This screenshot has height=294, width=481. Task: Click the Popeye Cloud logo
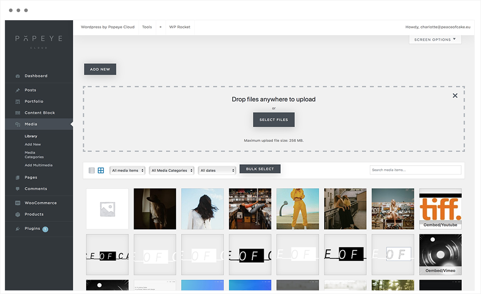[39, 41]
